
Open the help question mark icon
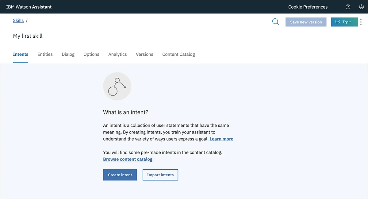click(x=348, y=7)
